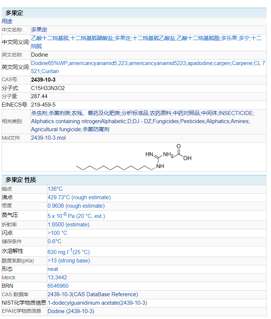This screenshot has height=319, width=271.
Task: Click storage condition 0-6°C
Action: click(54, 241)
